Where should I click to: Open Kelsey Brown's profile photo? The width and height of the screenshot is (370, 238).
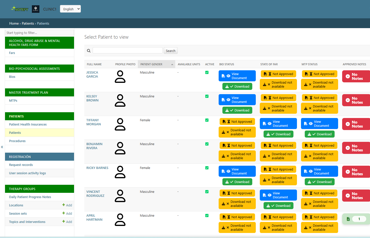point(120,100)
